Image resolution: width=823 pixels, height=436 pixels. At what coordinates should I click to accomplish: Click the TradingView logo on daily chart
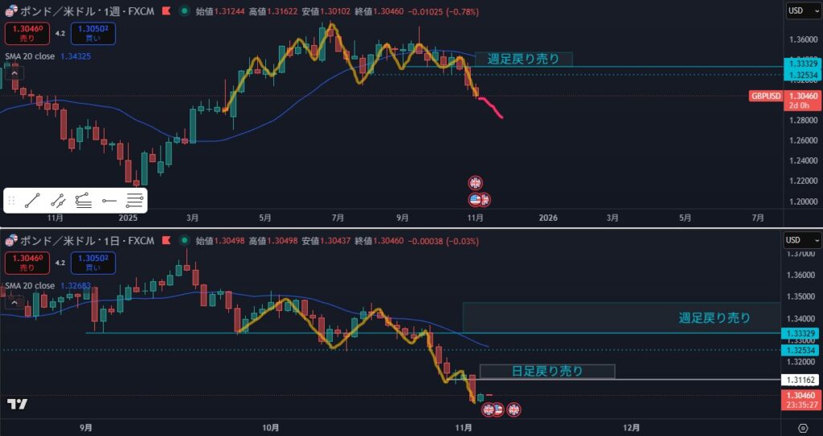[17, 404]
